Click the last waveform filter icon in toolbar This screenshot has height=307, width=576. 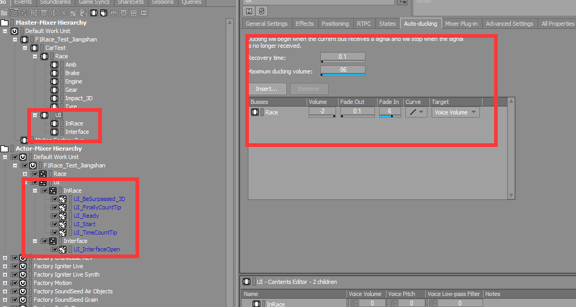click(143, 13)
